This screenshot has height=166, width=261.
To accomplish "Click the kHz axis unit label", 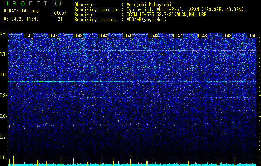I will pos(4,34).
